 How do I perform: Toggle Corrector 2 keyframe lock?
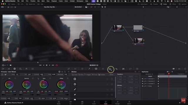coord(144,81)
